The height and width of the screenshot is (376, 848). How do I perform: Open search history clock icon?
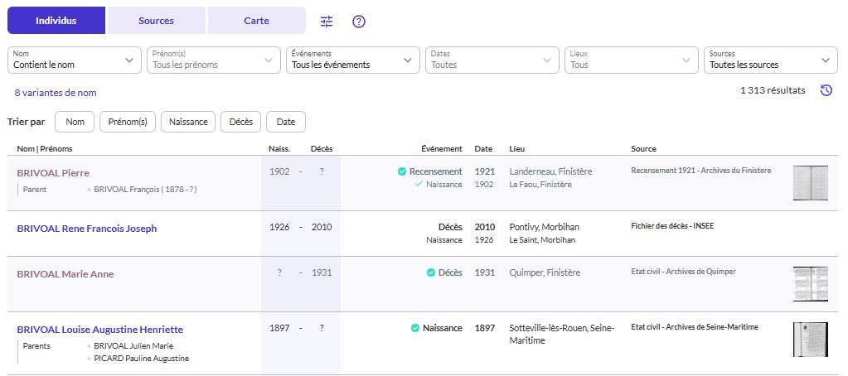coord(826,91)
